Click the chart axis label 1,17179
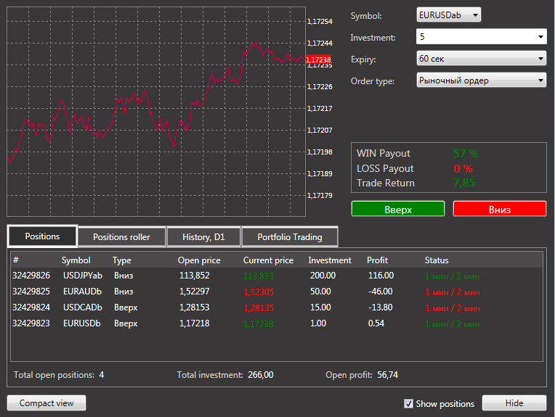The image size is (555, 417). click(320, 195)
